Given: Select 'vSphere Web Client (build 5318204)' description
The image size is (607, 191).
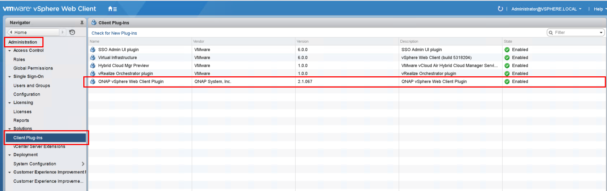Looking at the screenshot, I should [x=436, y=58].
